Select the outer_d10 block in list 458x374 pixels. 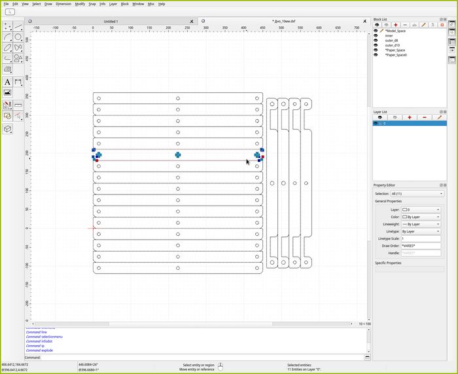pos(392,45)
